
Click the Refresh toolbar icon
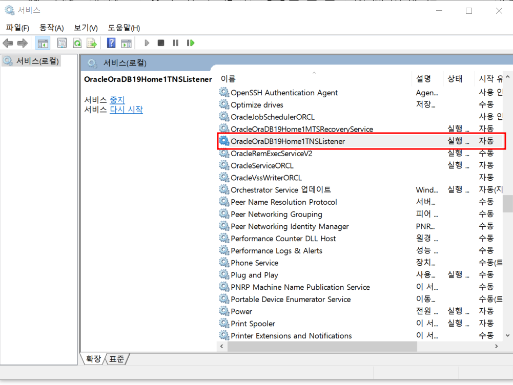pos(77,43)
